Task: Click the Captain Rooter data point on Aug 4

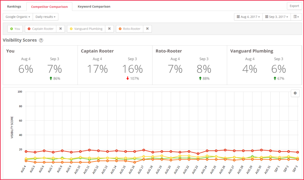Action: pyautogui.click(x=26, y=152)
